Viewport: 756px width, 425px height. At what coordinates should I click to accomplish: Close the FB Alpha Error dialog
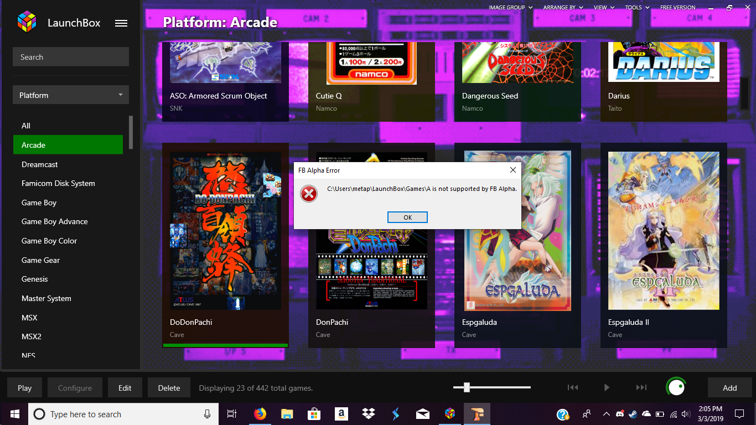tap(513, 170)
